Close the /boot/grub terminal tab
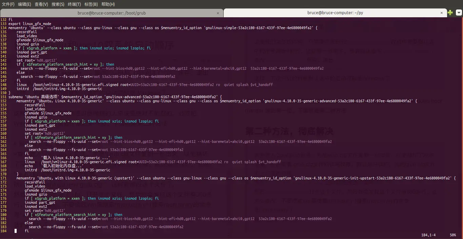This screenshot has height=239, width=463. [219, 13]
